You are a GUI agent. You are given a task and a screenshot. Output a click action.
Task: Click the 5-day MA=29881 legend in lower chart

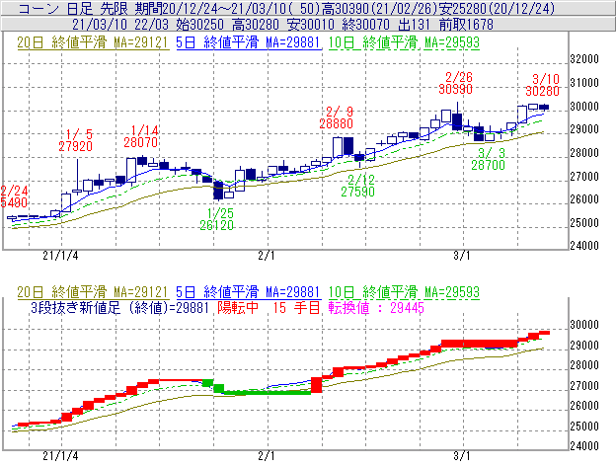point(249,292)
